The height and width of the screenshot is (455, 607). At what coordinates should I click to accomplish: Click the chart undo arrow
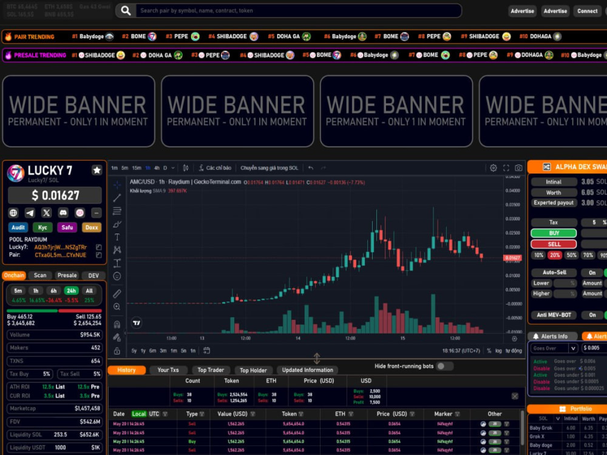pos(310,168)
